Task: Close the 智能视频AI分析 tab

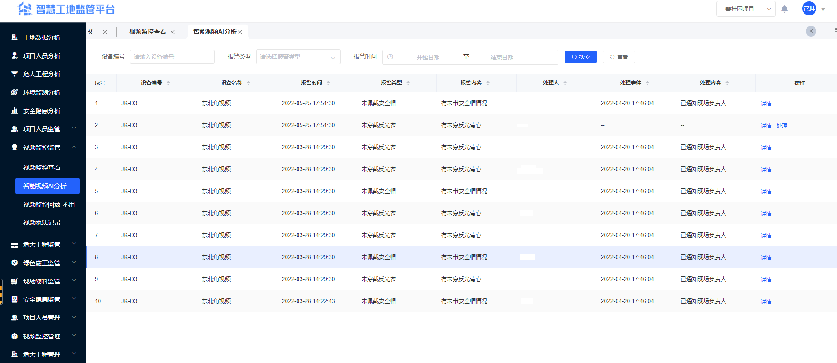Action: pyautogui.click(x=240, y=32)
